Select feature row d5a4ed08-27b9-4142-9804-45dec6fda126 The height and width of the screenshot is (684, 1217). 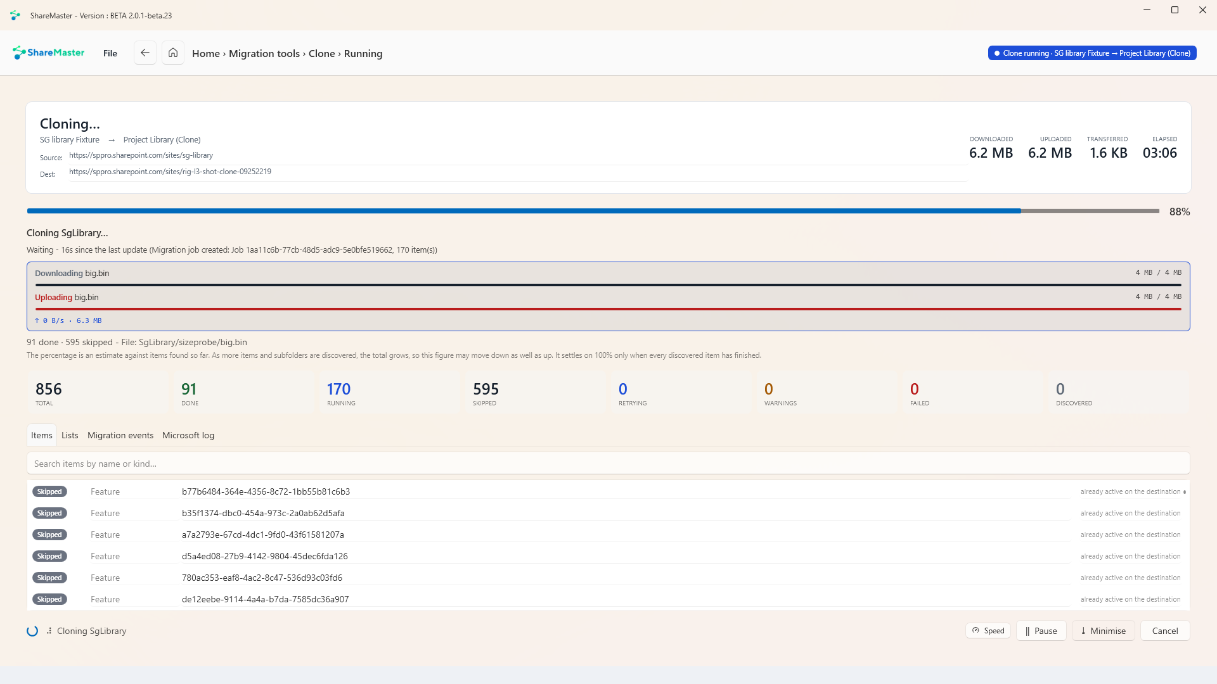coord(607,556)
